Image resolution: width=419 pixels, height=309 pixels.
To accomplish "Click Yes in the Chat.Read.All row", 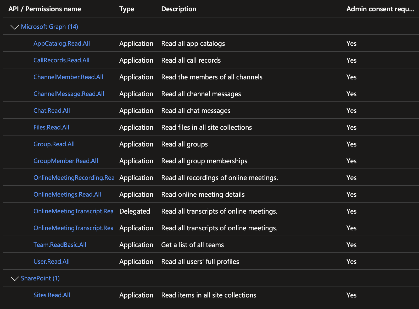I will point(351,111).
